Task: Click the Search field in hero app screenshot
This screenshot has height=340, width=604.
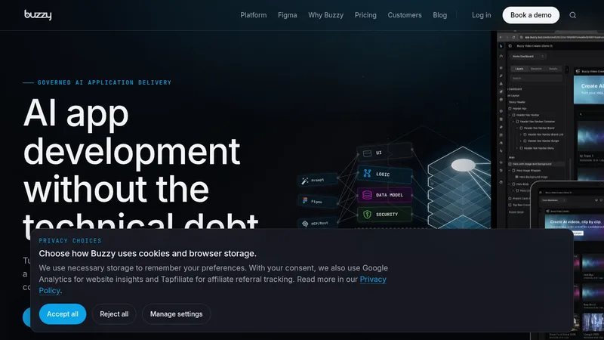Action: tap(537, 79)
